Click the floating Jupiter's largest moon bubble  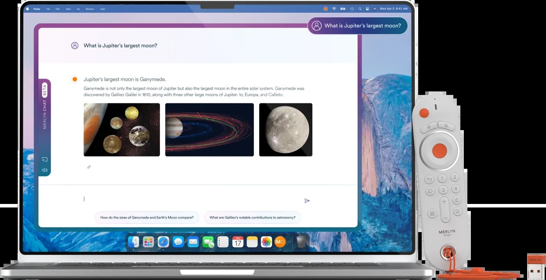click(x=358, y=26)
